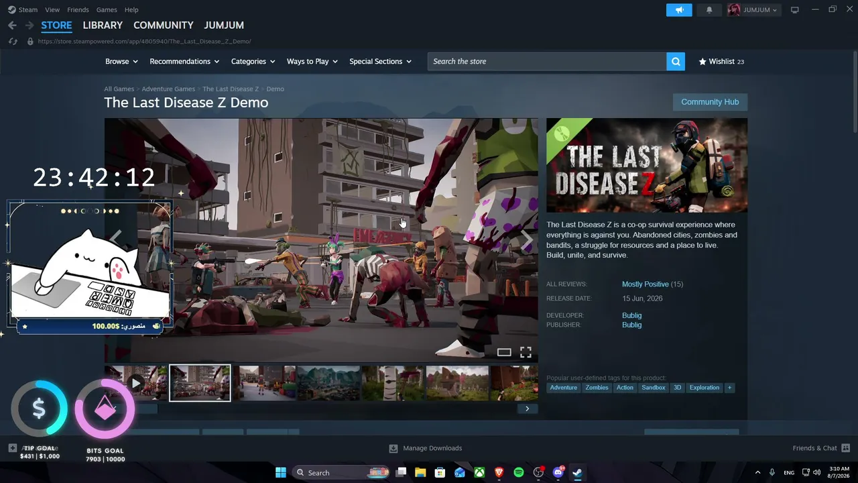Open File Explorer from the taskbar
Viewport: 858px width, 483px height.
click(420, 472)
